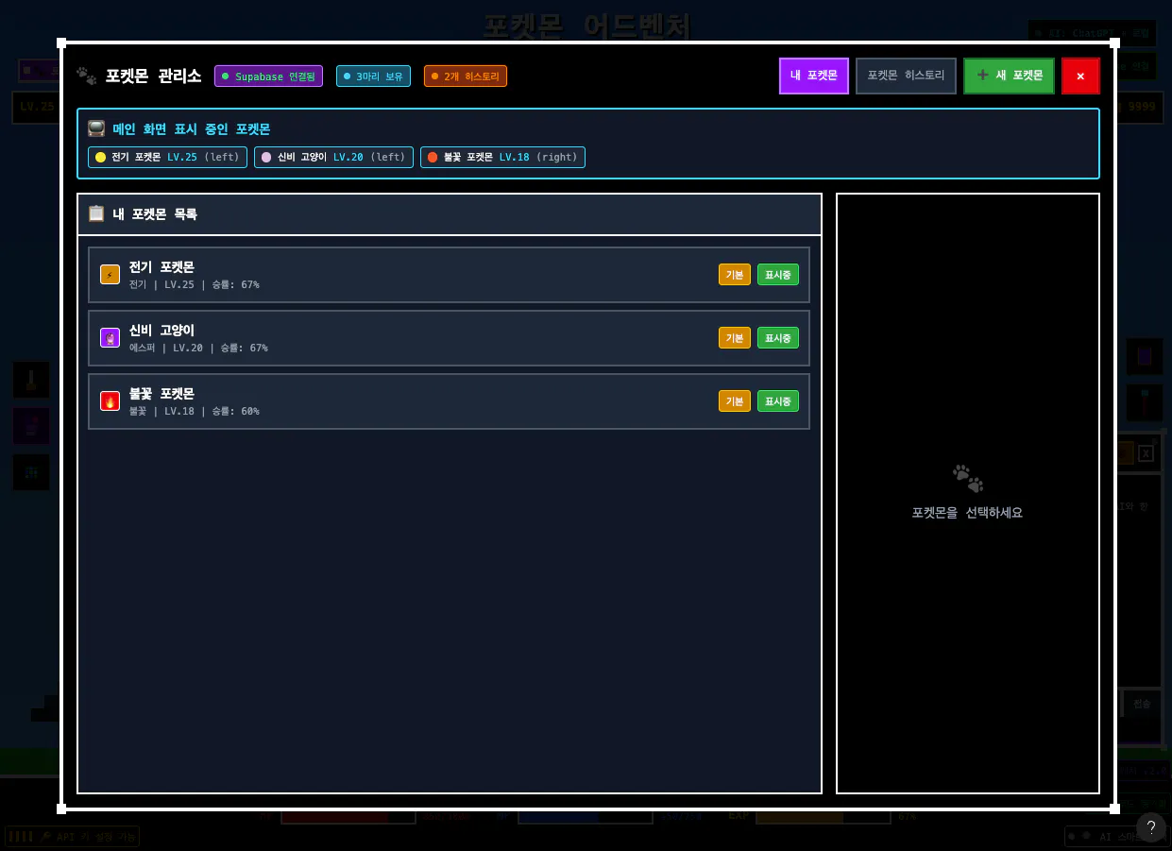Click the 에스퍼 | LV.20 | 승률: 67% text
This screenshot has width=1172, height=851.
[x=198, y=348]
